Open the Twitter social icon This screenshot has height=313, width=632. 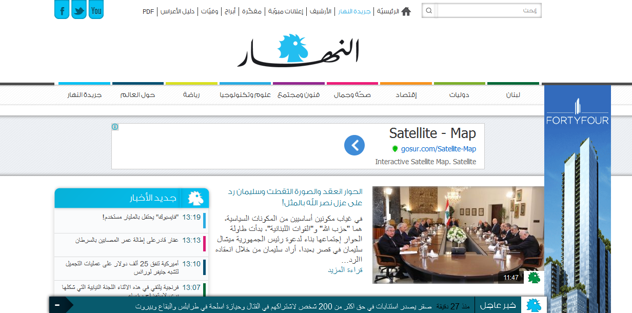click(x=79, y=10)
